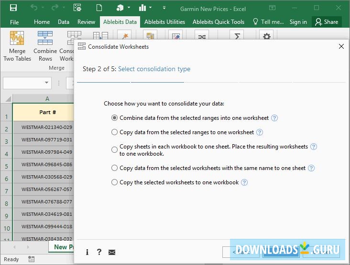Click the Redo arrow icon
This screenshot has height=265, width=350.
[x=55, y=8]
